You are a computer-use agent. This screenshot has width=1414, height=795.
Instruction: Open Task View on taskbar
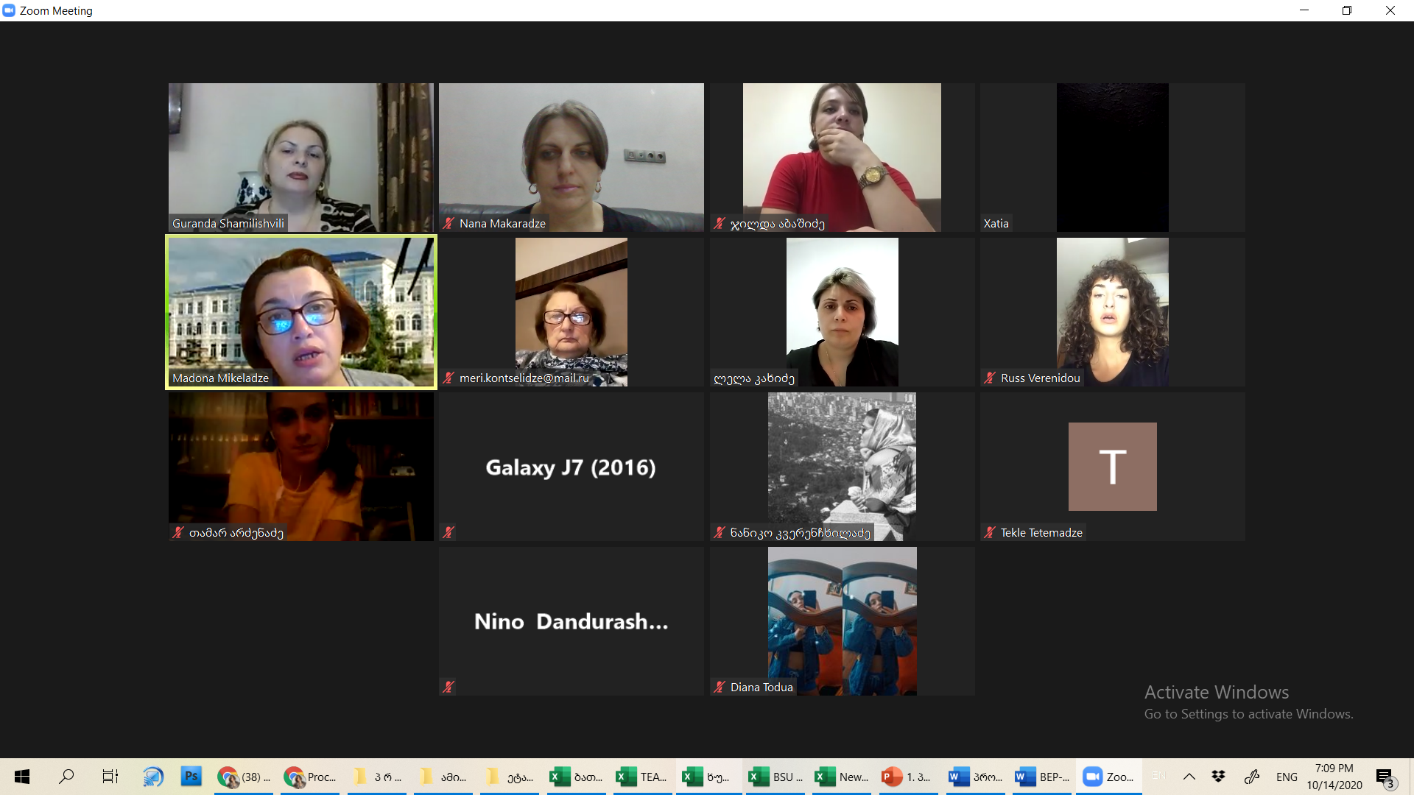tap(110, 777)
